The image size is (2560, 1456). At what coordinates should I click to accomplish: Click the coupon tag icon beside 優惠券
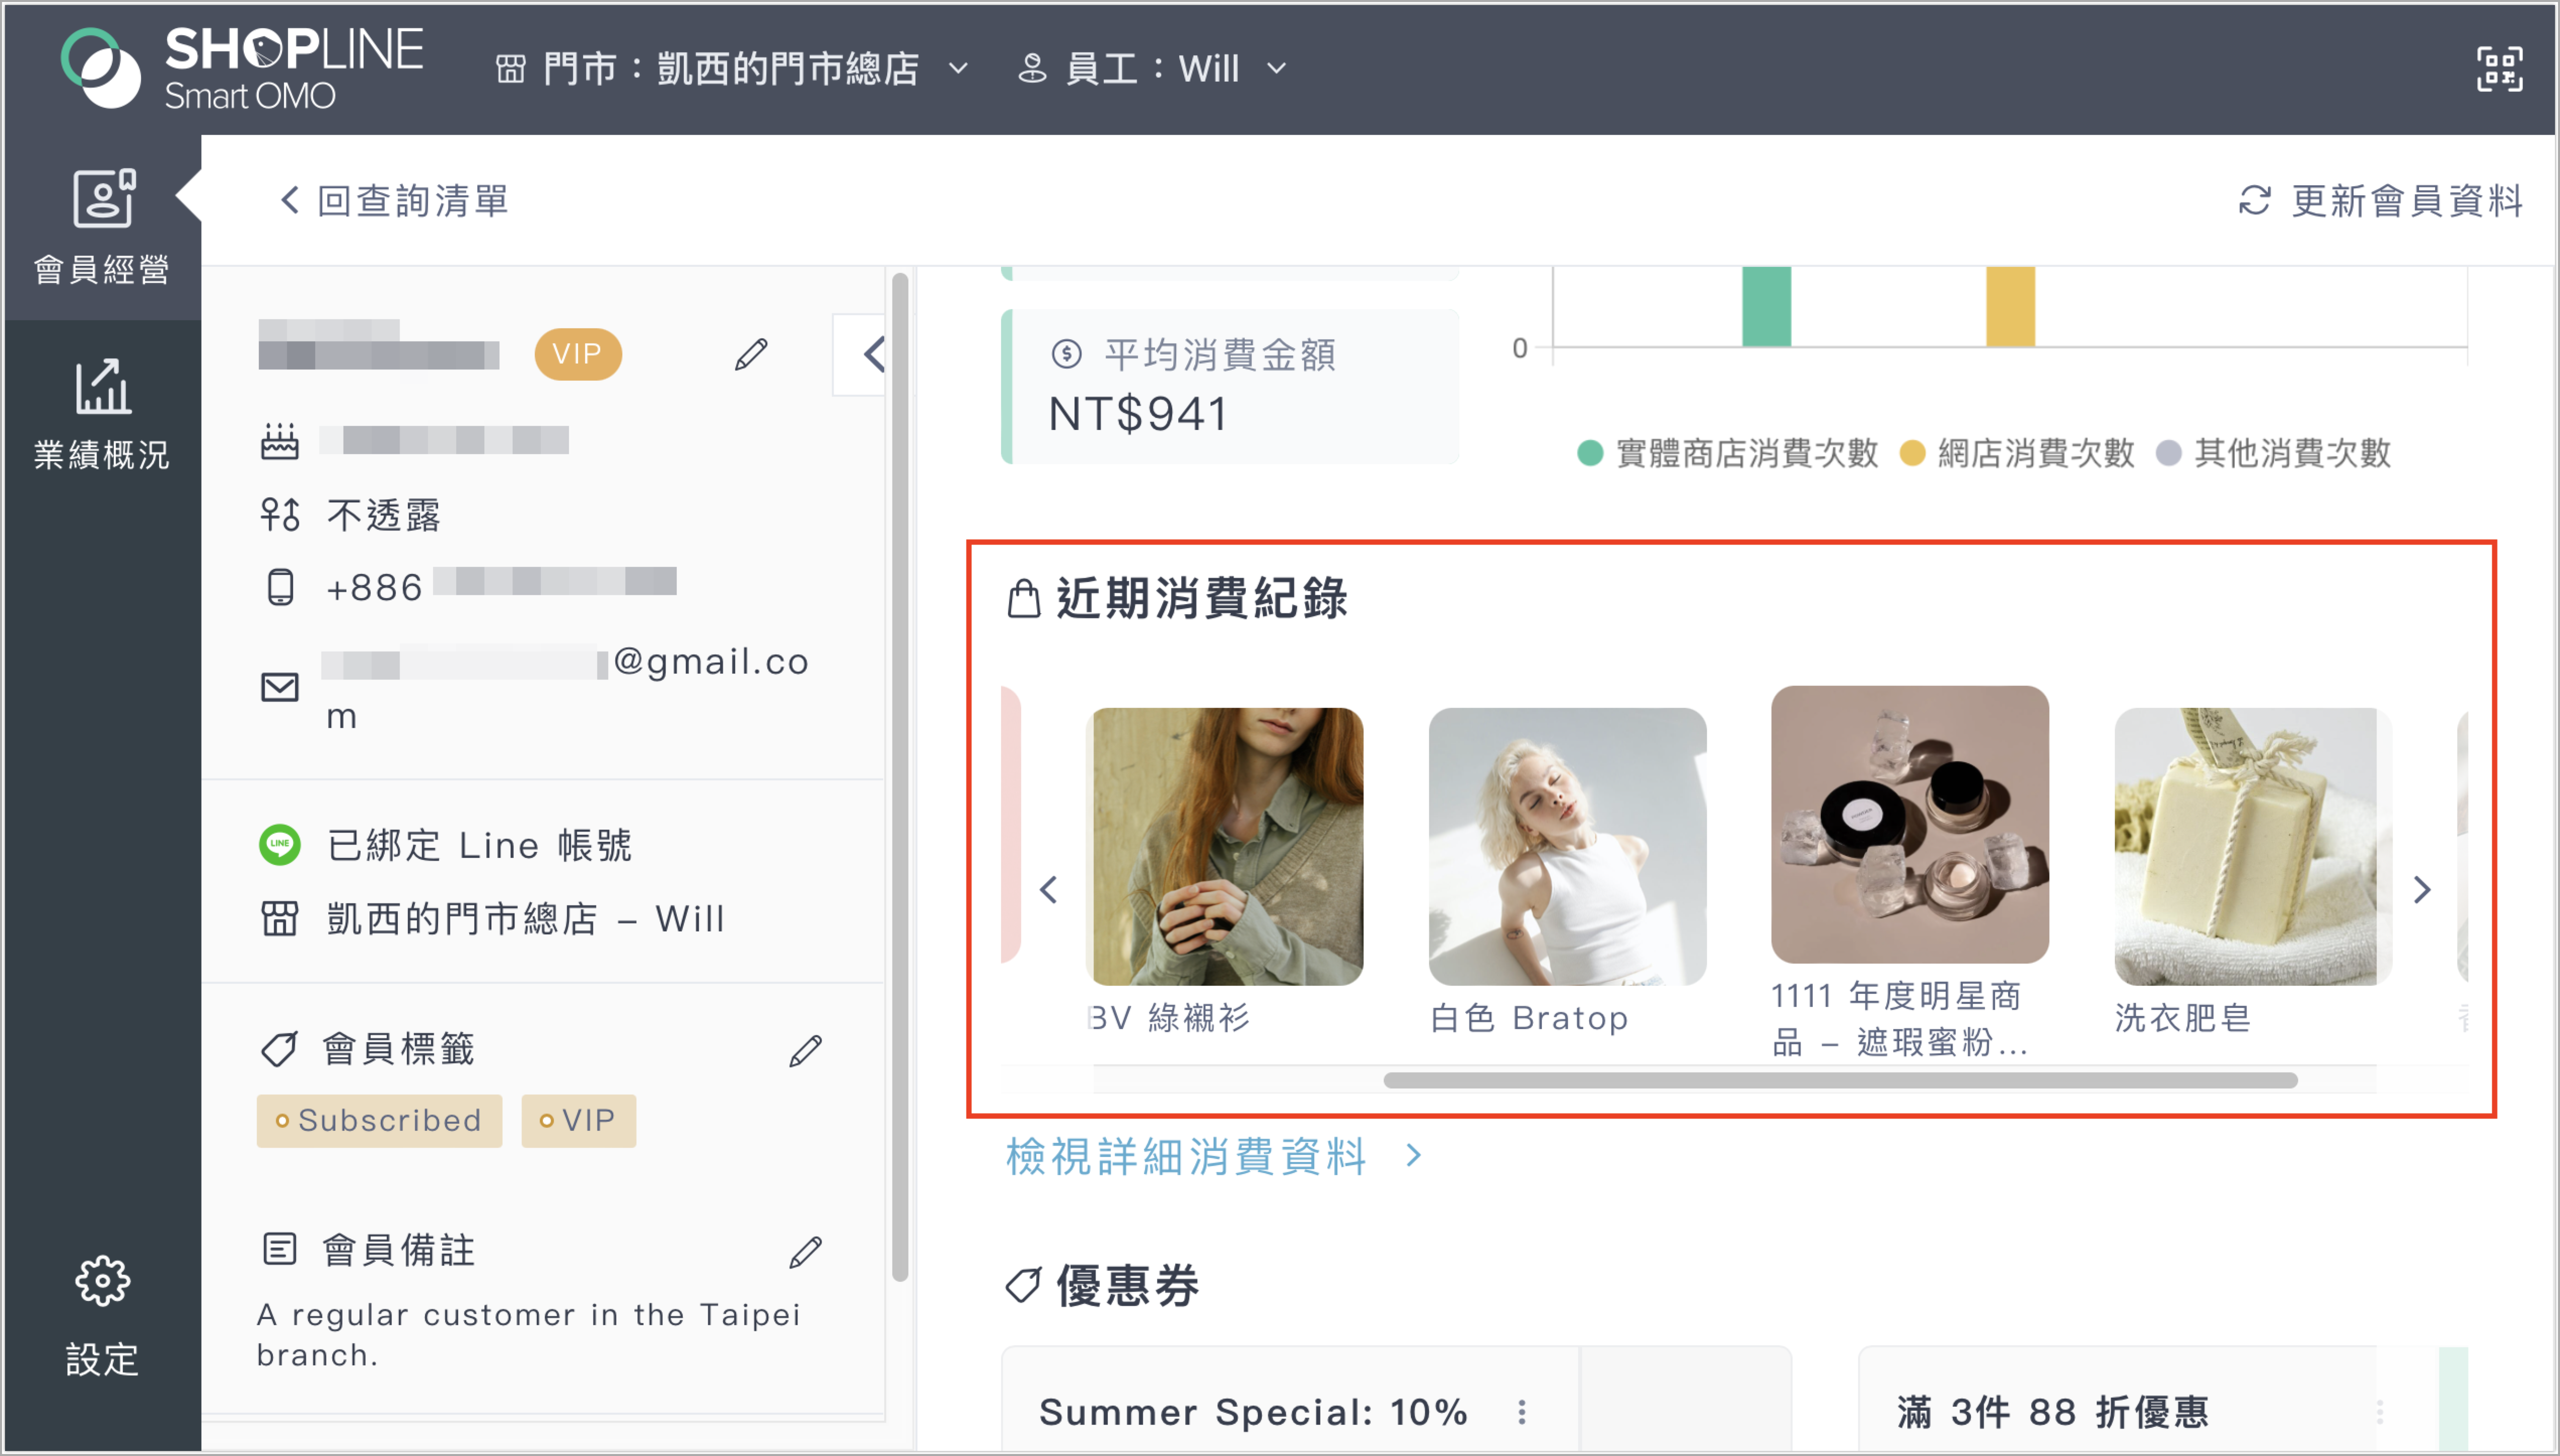pos(1023,1285)
